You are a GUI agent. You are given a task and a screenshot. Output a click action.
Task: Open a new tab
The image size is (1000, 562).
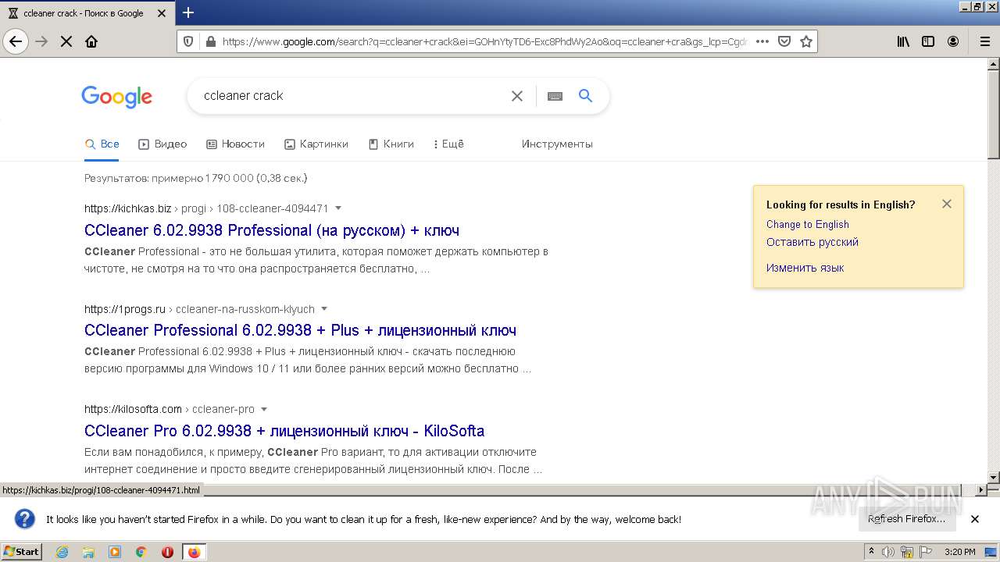188,12
